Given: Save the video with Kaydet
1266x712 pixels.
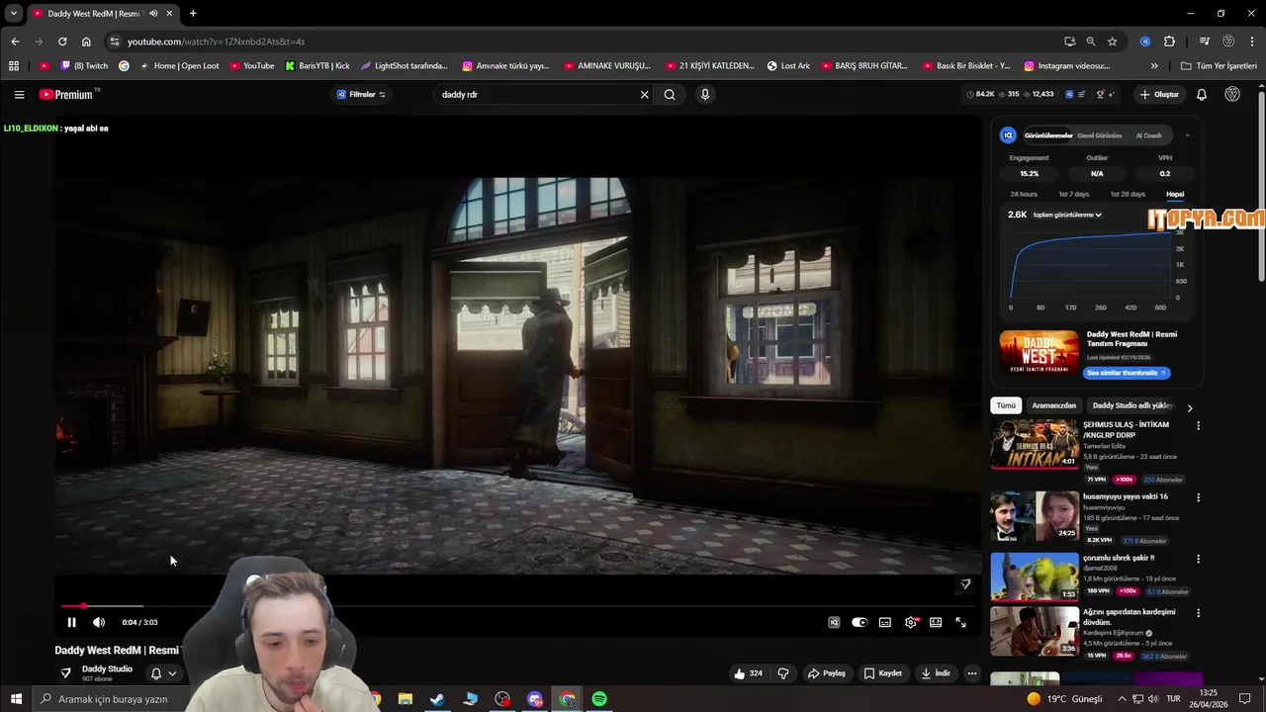Looking at the screenshot, I should [x=883, y=673].
